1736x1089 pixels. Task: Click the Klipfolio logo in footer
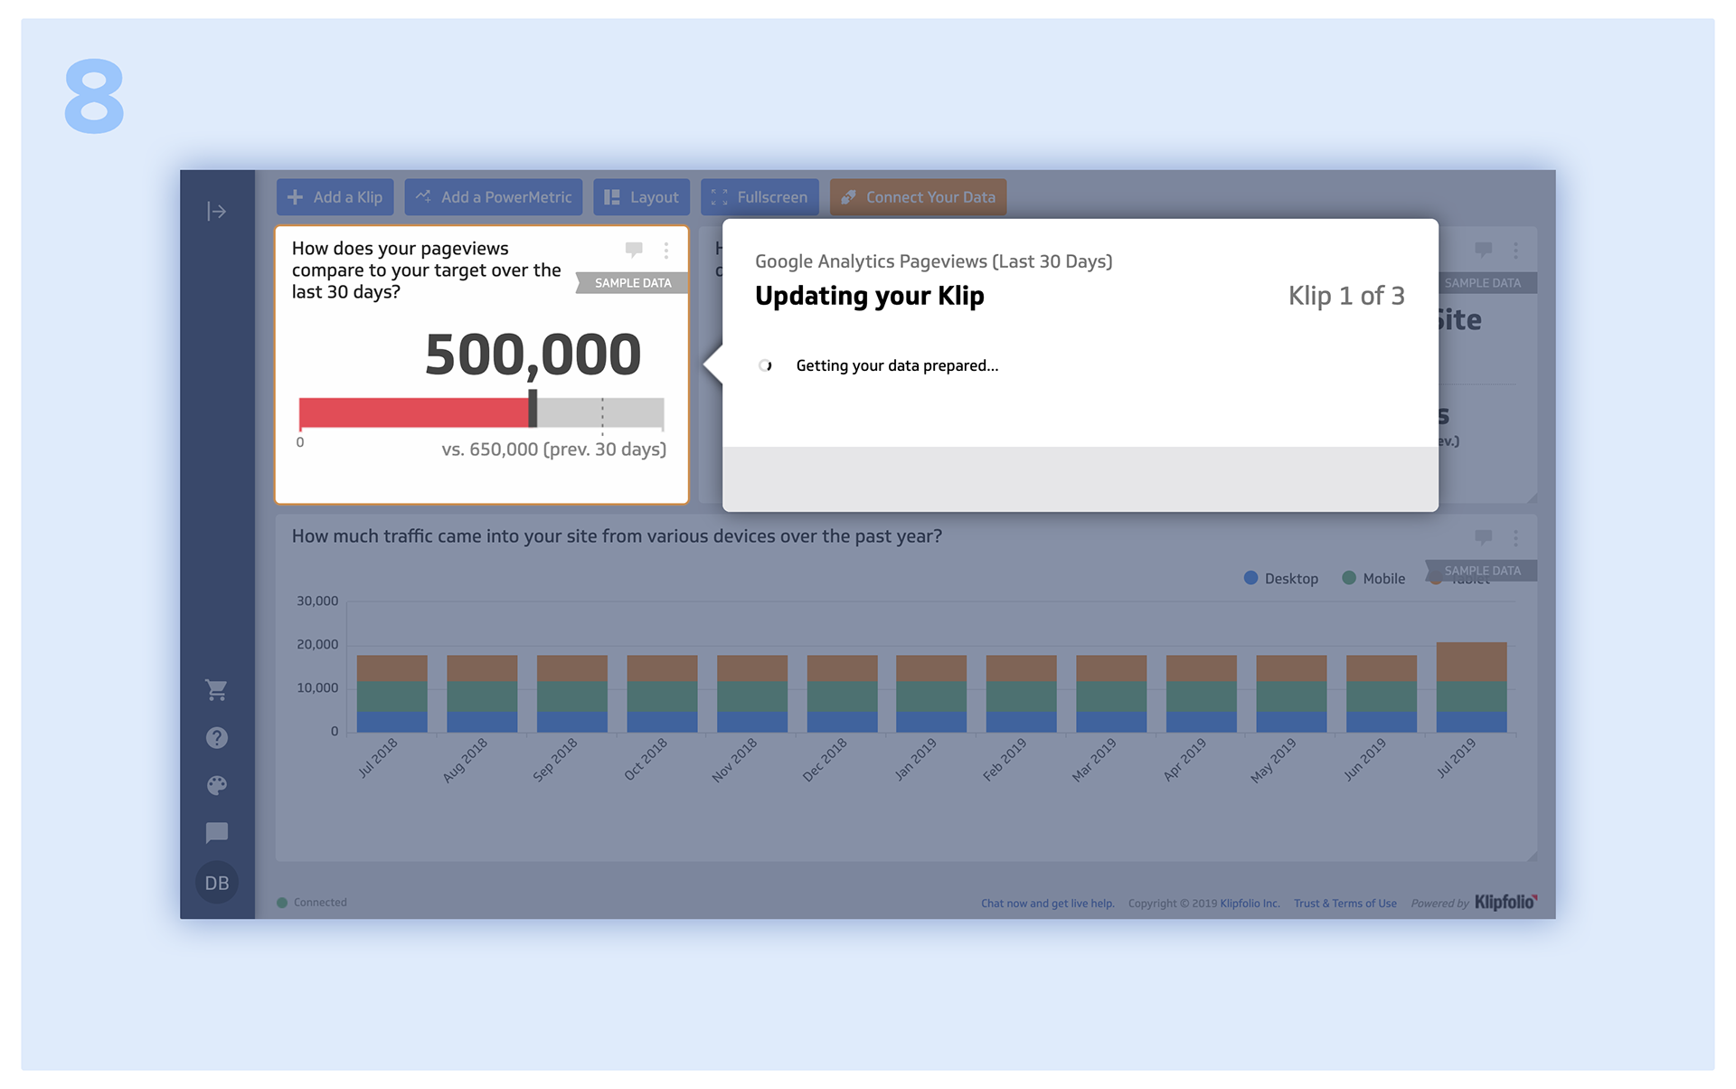point(1506,903)
